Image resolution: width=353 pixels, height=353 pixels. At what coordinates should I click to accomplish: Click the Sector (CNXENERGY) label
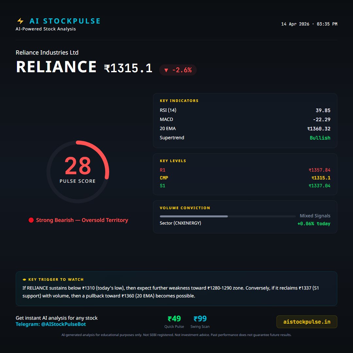coord(180,223)
